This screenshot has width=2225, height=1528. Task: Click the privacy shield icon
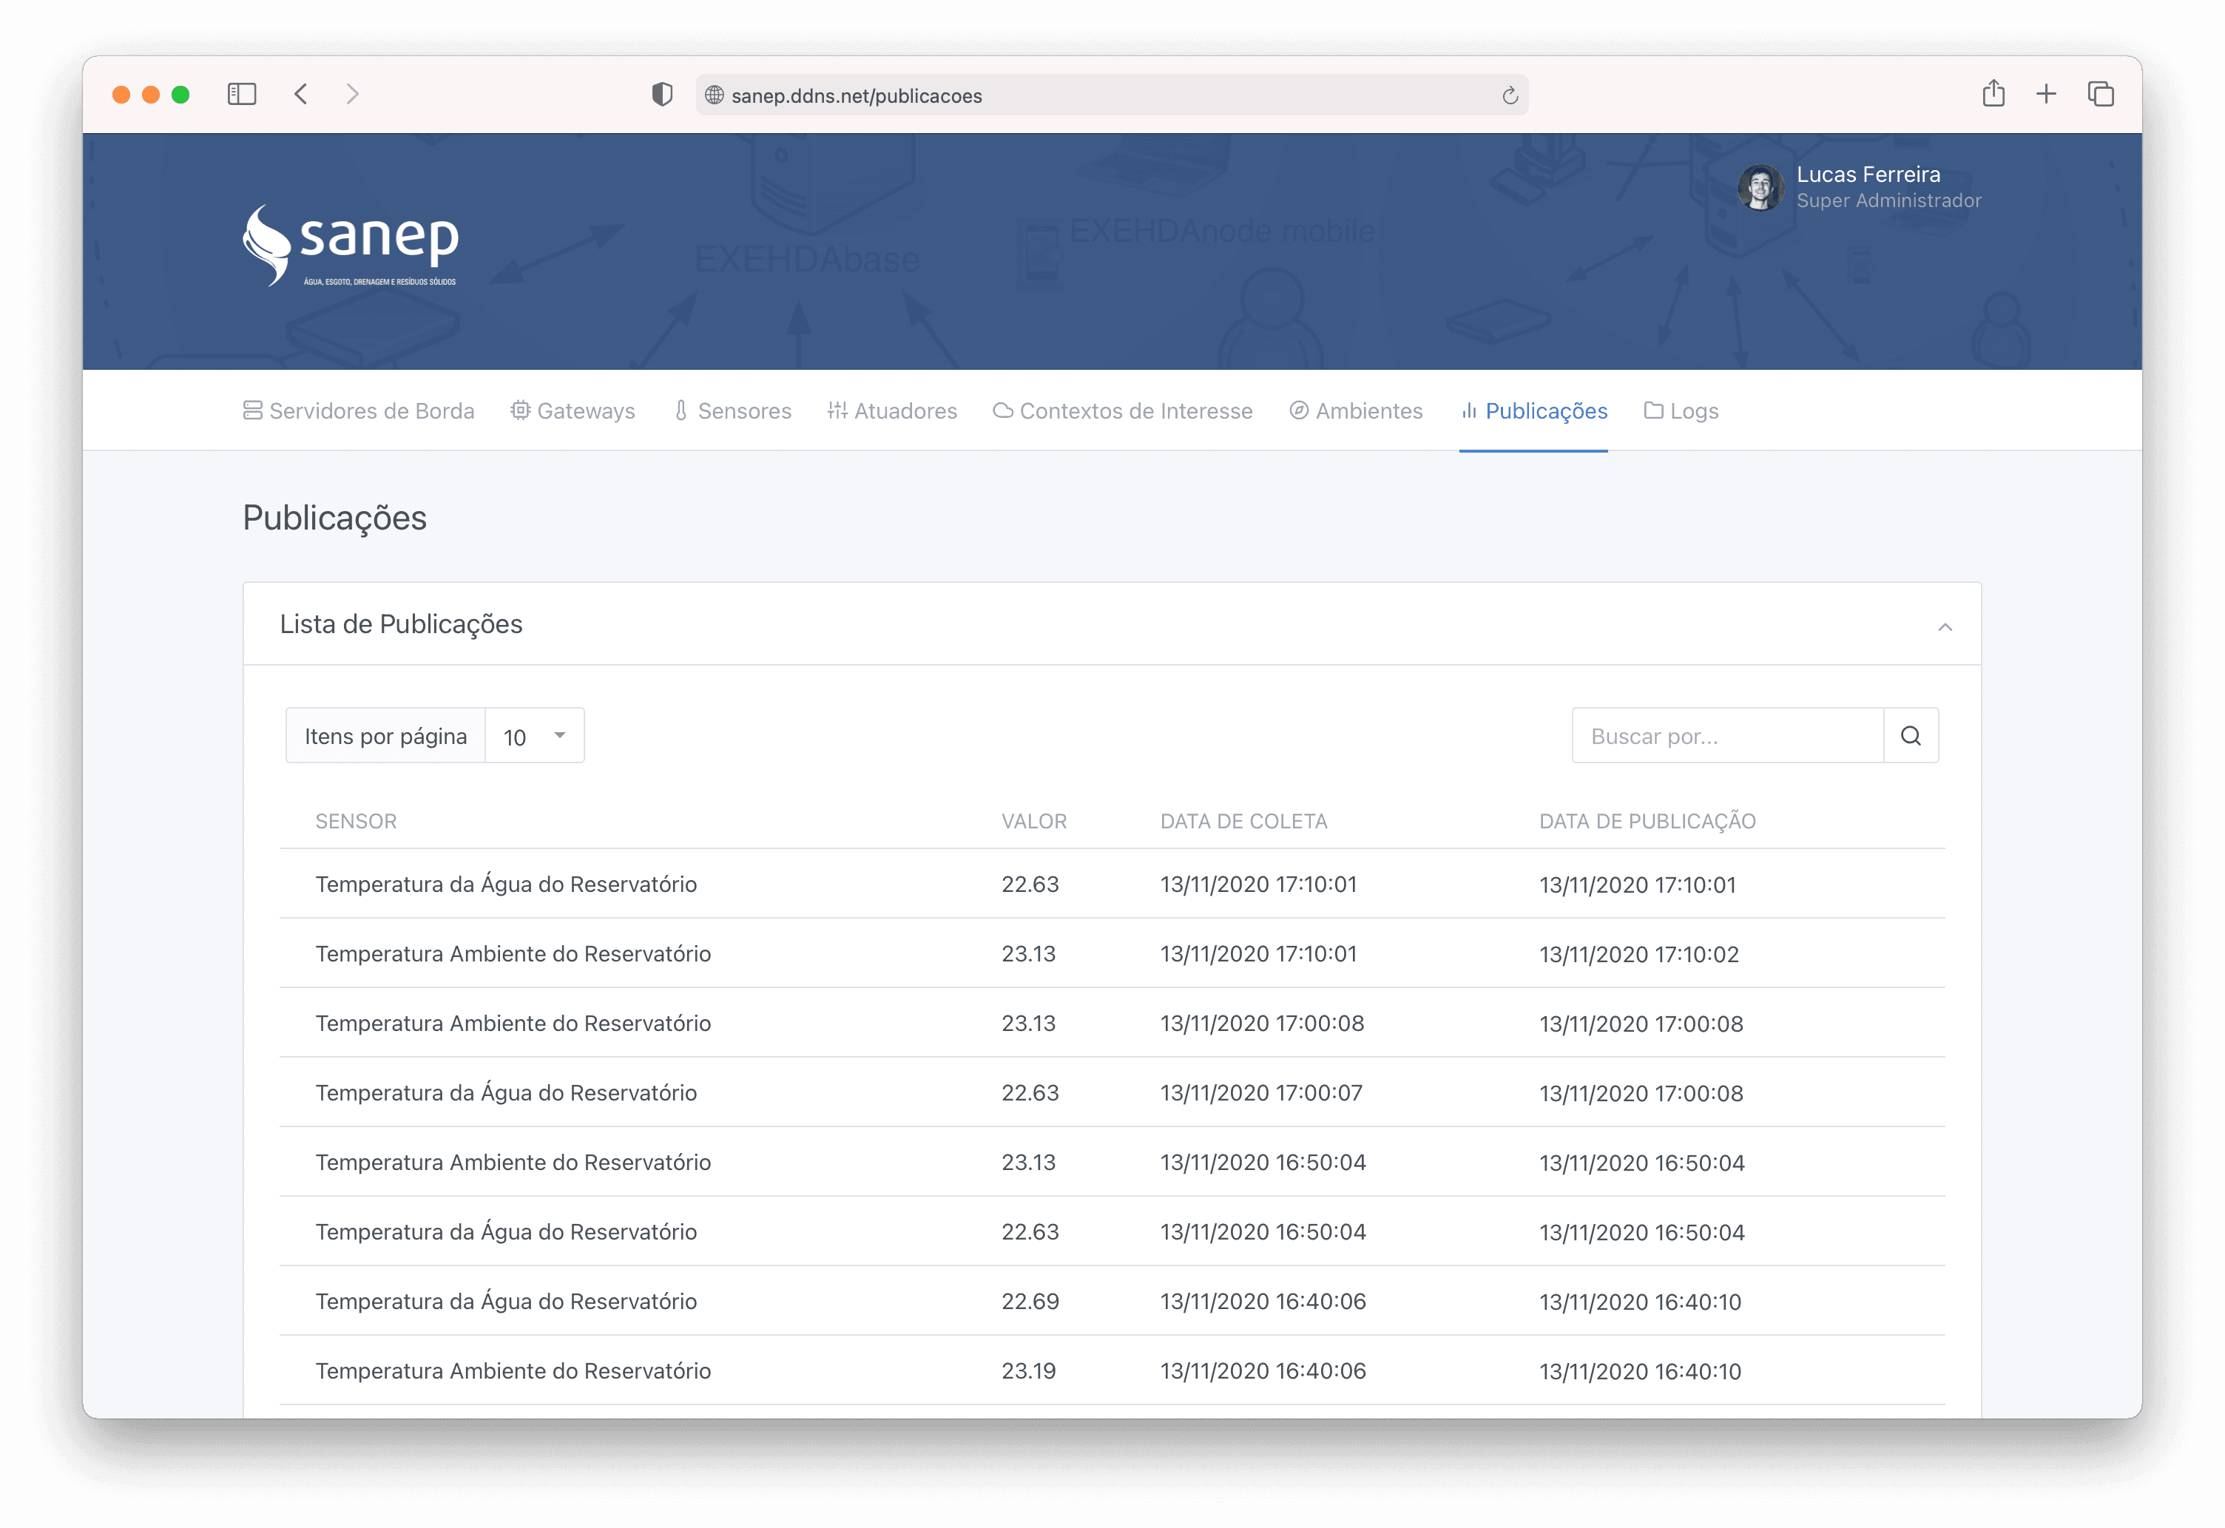pyautogui.click(x=661, y=94)
